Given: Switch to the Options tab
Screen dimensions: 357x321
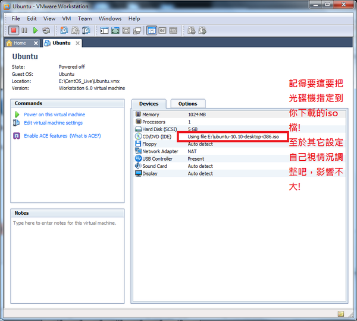Looking at the screenshot, I should pos(188,104).
